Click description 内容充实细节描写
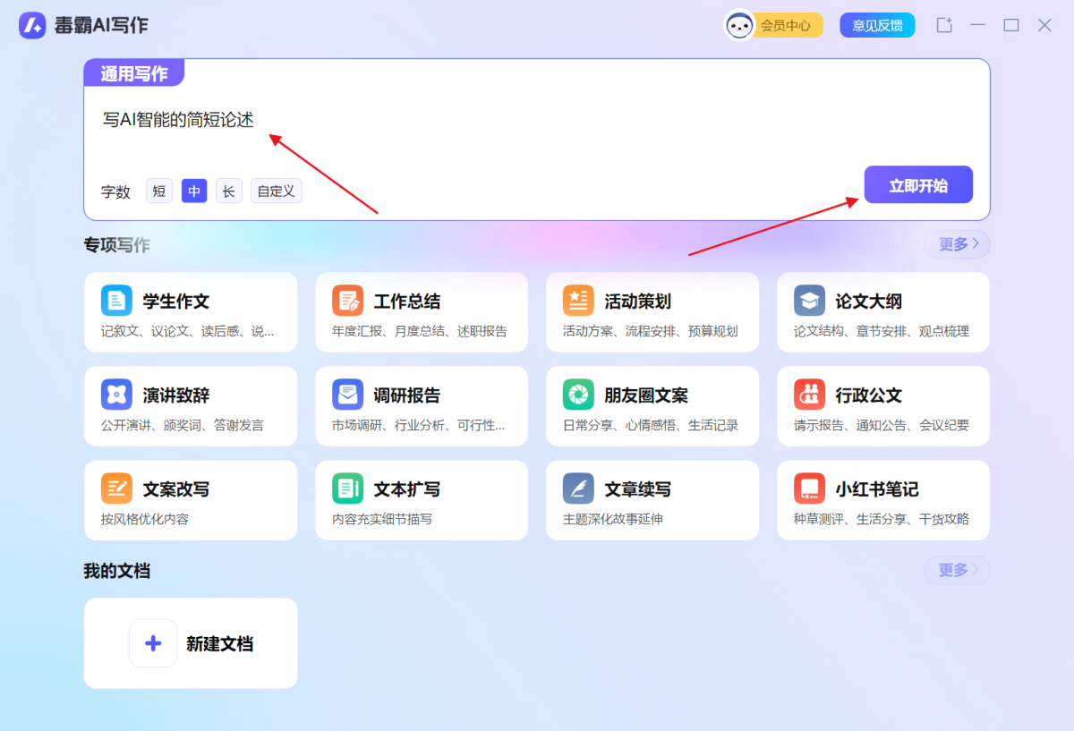 coord(382,519)
